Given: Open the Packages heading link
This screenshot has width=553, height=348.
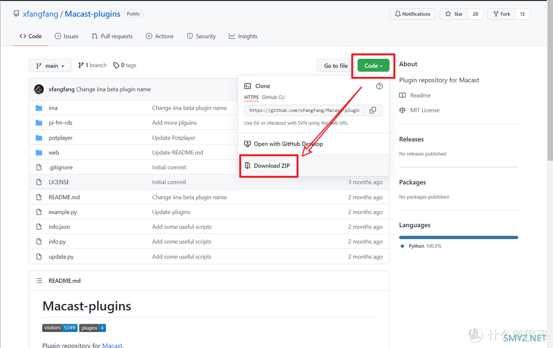Looking at the screenshot, I should pos(412,182).
